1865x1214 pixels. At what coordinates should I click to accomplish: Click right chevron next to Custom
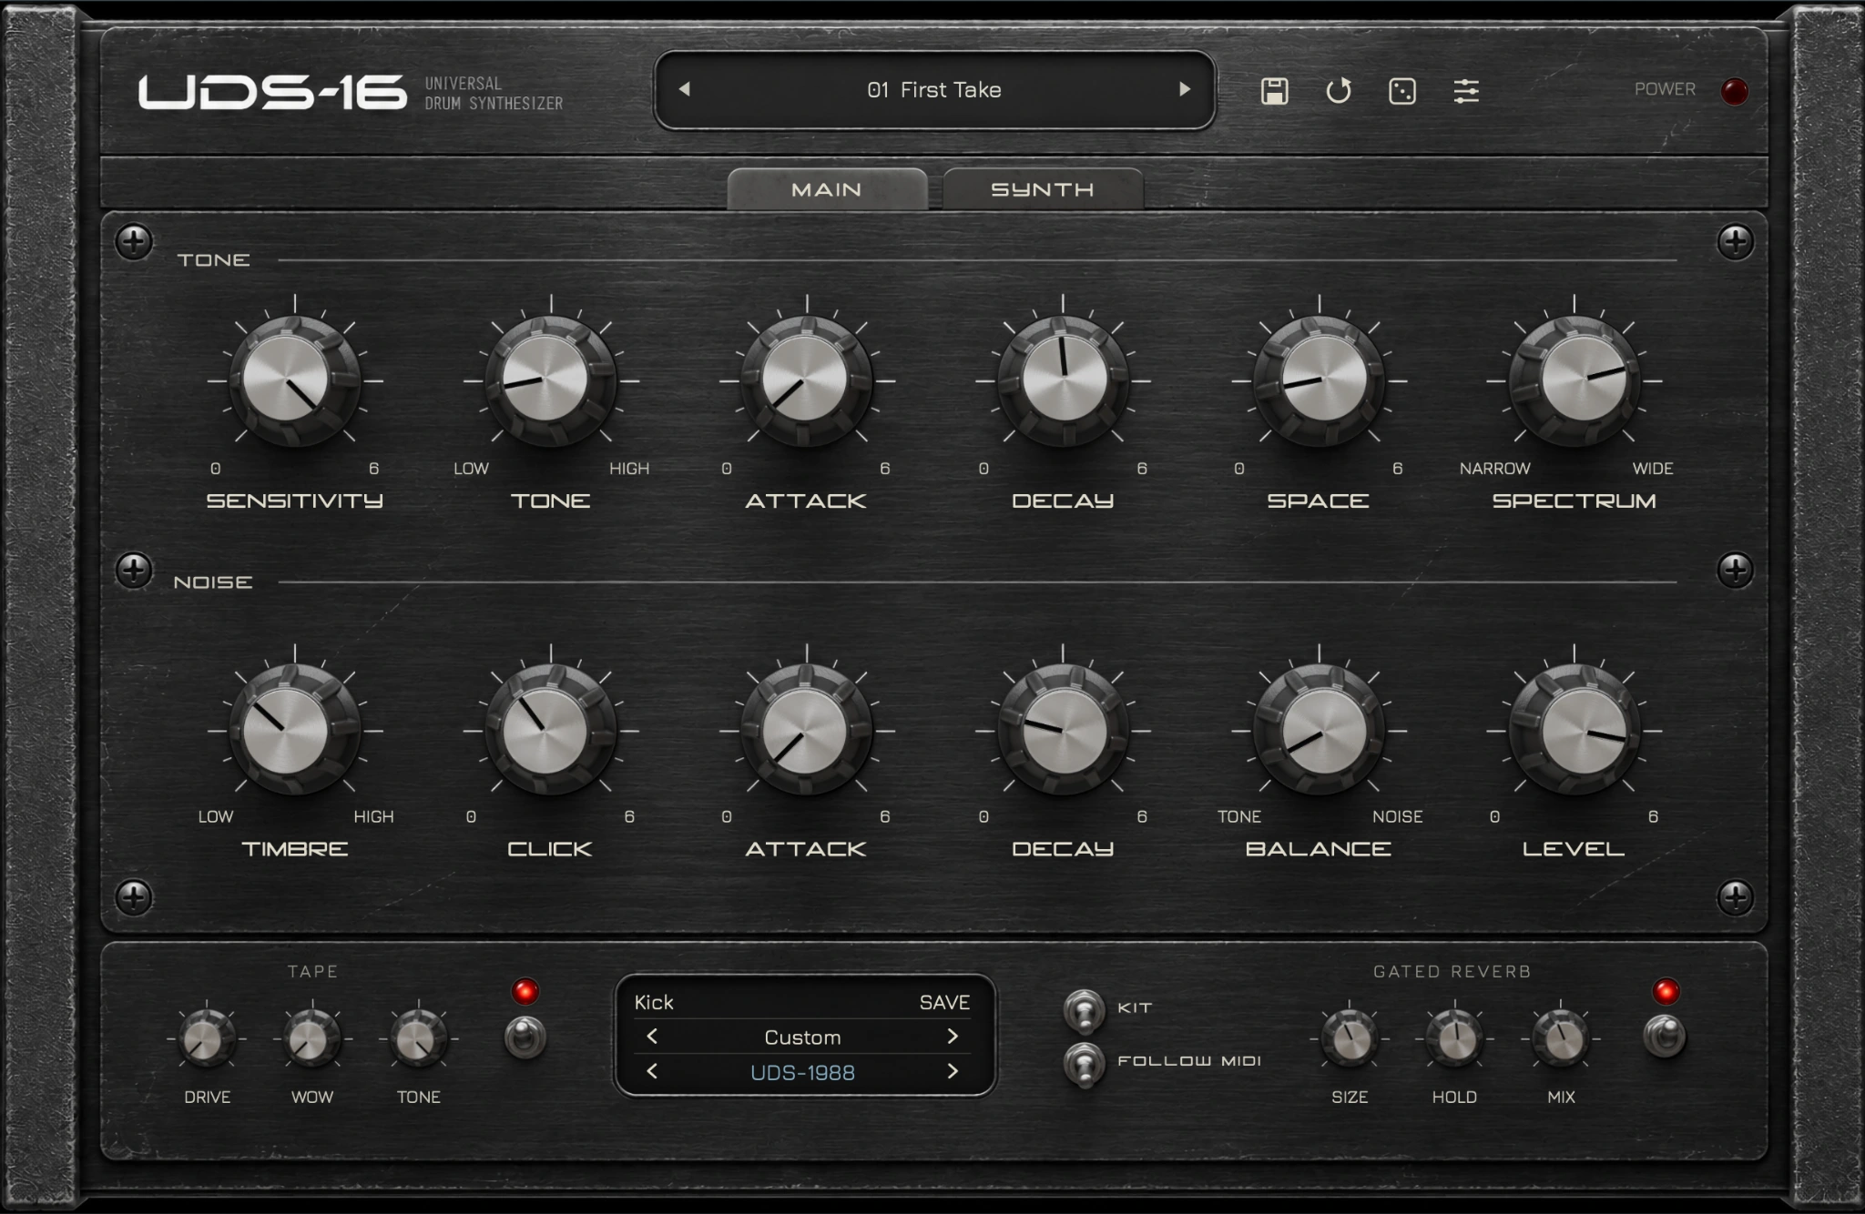tap(953, 1037)
